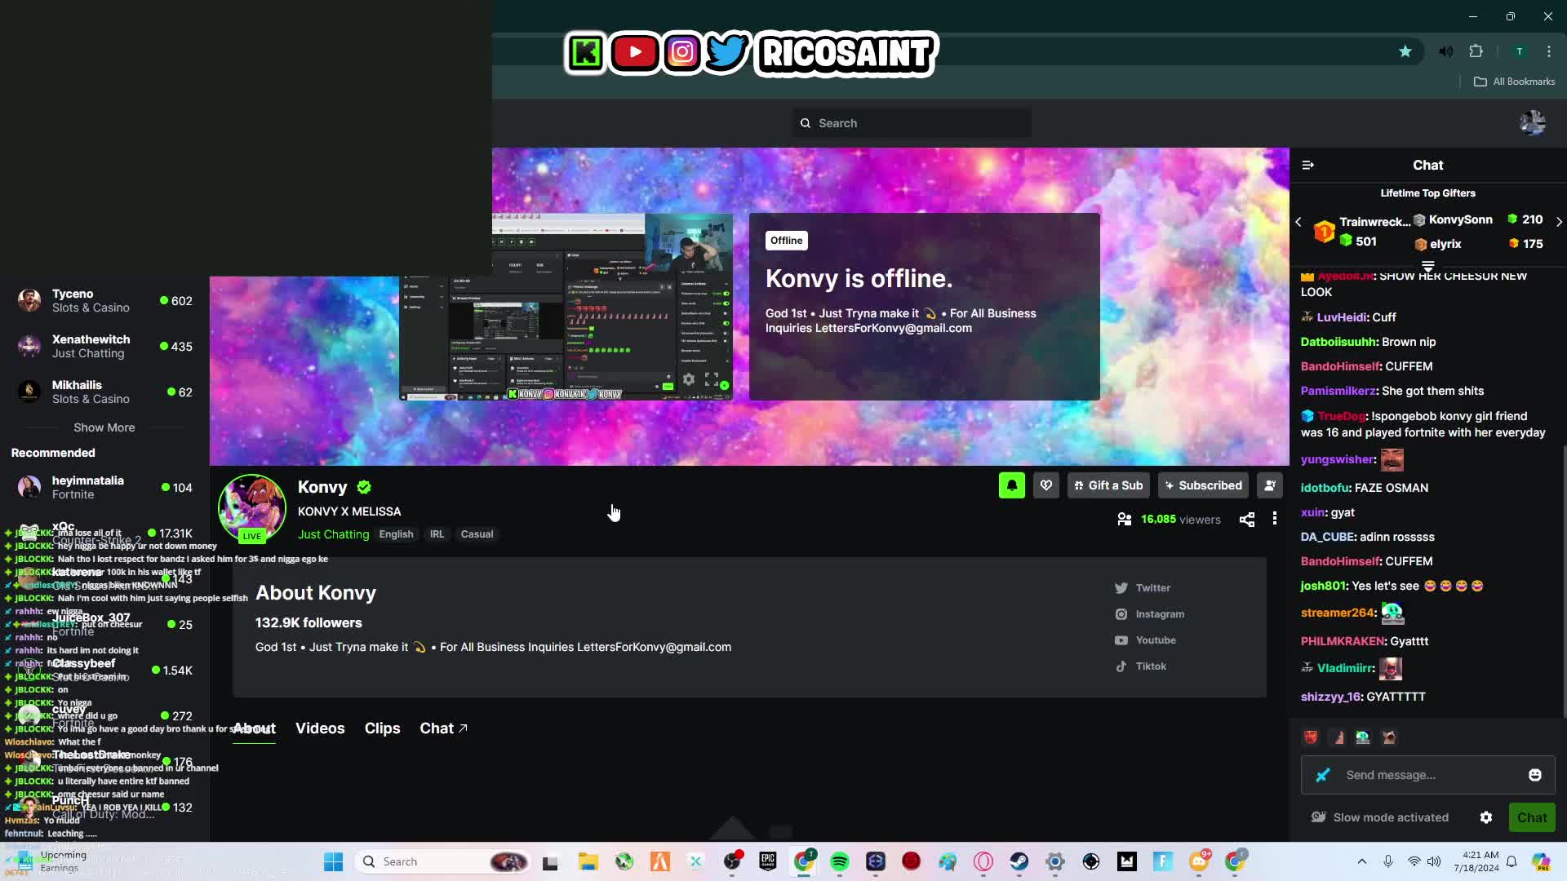Collapse the chat panel

[x=1307, y=165]
